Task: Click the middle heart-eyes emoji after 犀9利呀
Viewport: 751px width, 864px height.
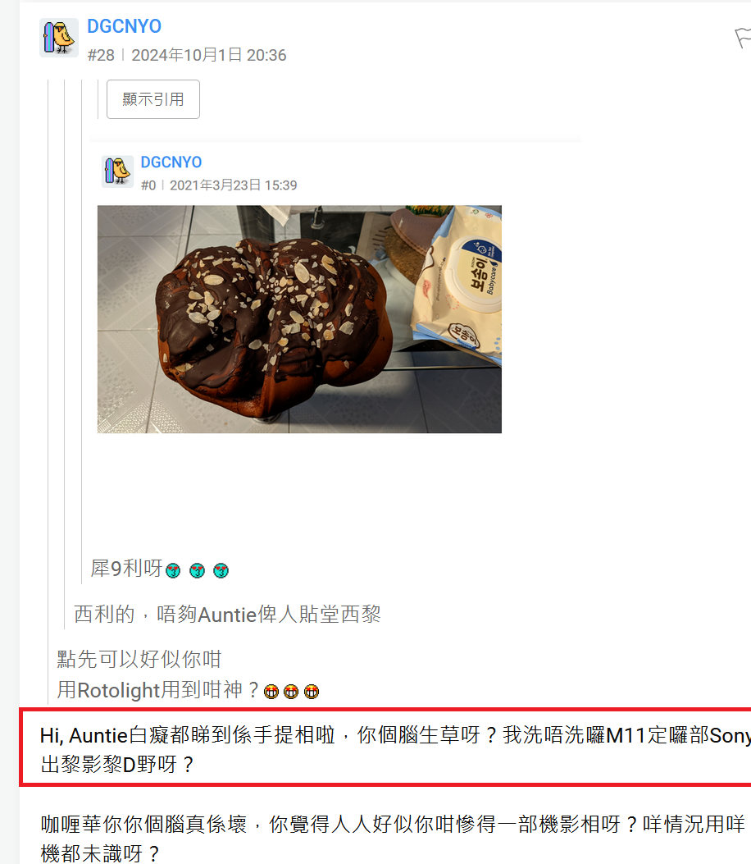Action: [x=197, y=570]
